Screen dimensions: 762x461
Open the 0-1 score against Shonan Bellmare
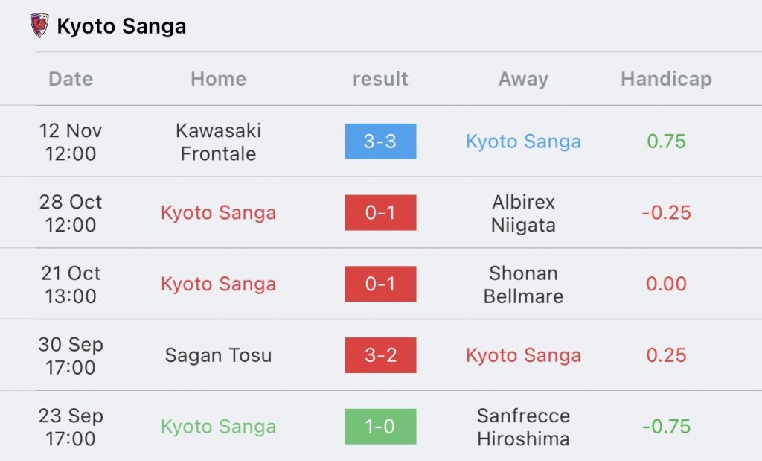coord(380,284)
